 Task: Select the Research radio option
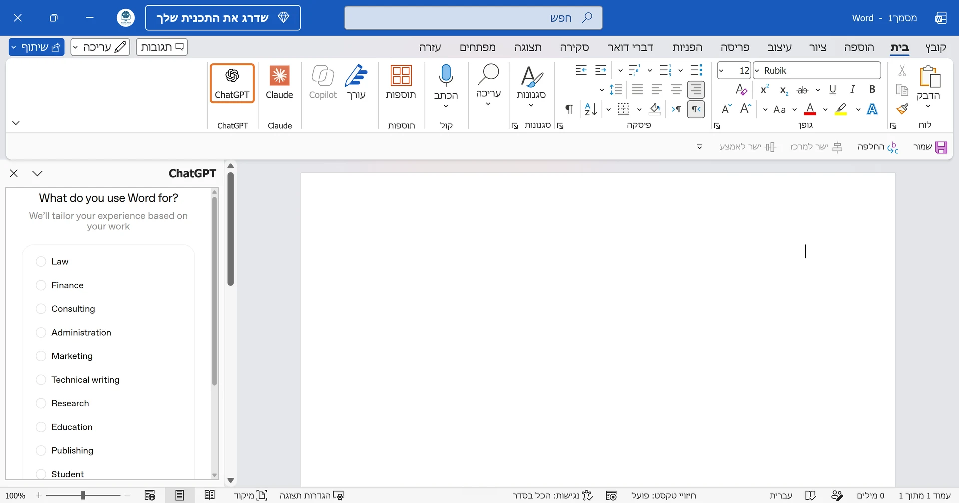pos(41,403)
